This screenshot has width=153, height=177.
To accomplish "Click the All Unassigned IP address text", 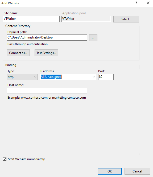I will click(51, 77).
